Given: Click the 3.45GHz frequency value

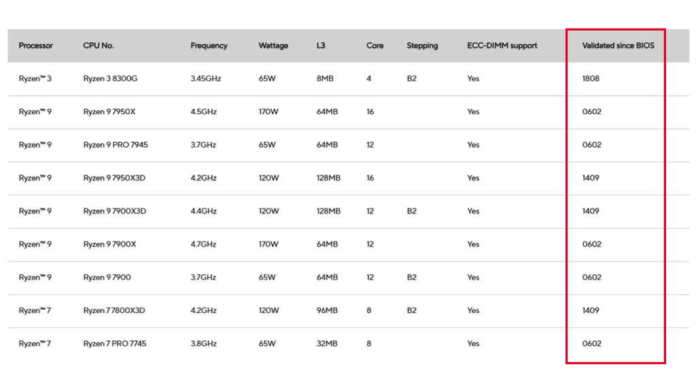Looking at the screenshot, I should click(x=205, y=79).
